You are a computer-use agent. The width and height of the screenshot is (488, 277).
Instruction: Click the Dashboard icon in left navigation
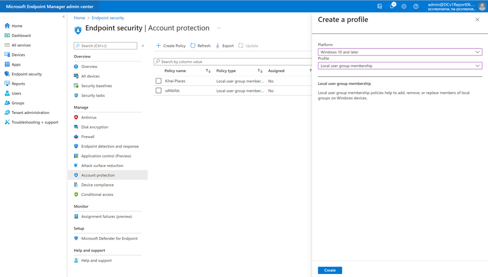click(7, 35)
